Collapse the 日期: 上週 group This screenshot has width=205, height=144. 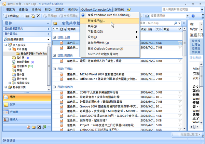pyautogui.click(x=54, y=38)
